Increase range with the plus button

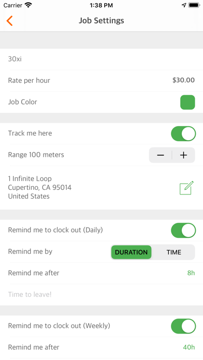click(183, 155)
